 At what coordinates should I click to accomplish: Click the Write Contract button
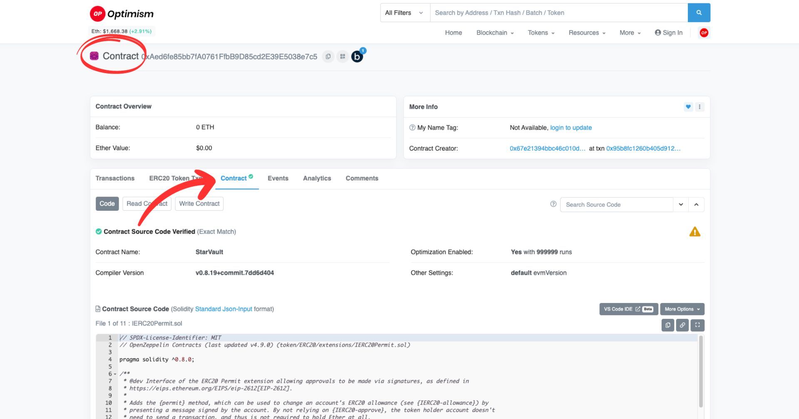click(x=199, y=204)
